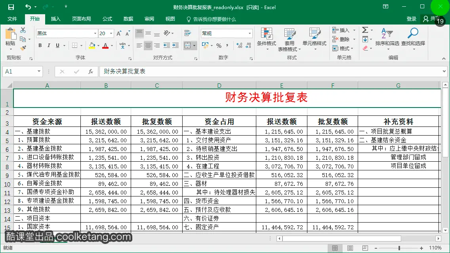Viewport: 450px width, 253px height.
Task: Click the Save icon in title bar
Action: (11, 7)
